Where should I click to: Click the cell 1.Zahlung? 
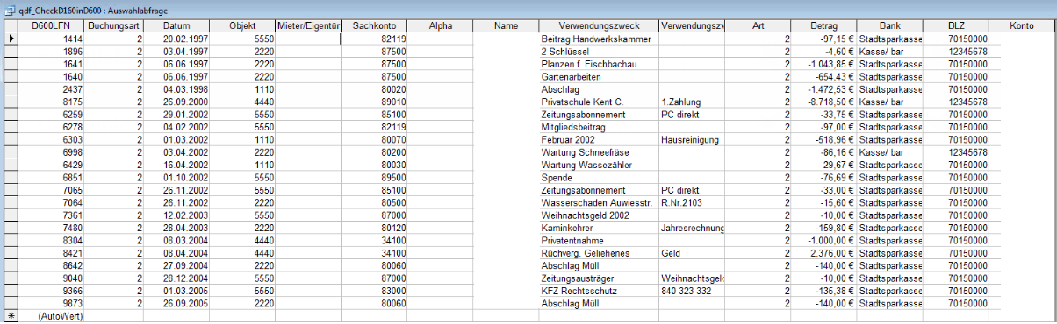pyautogui.click(x=692, y=102)
